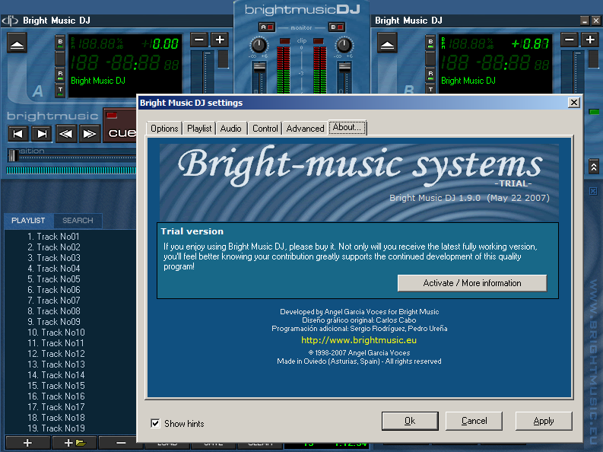Viewport: 603px width, 452px height.
Task: Close the settings dialog with X
Action: click(x=574, y=102)
